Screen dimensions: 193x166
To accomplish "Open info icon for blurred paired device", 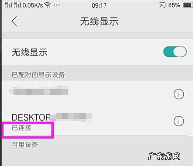I will [x=179, y=94].
